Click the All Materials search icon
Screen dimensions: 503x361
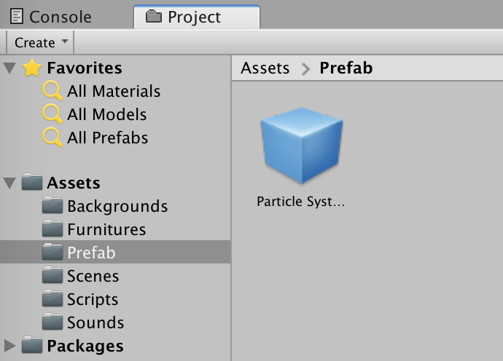click(x=52, y=91)
